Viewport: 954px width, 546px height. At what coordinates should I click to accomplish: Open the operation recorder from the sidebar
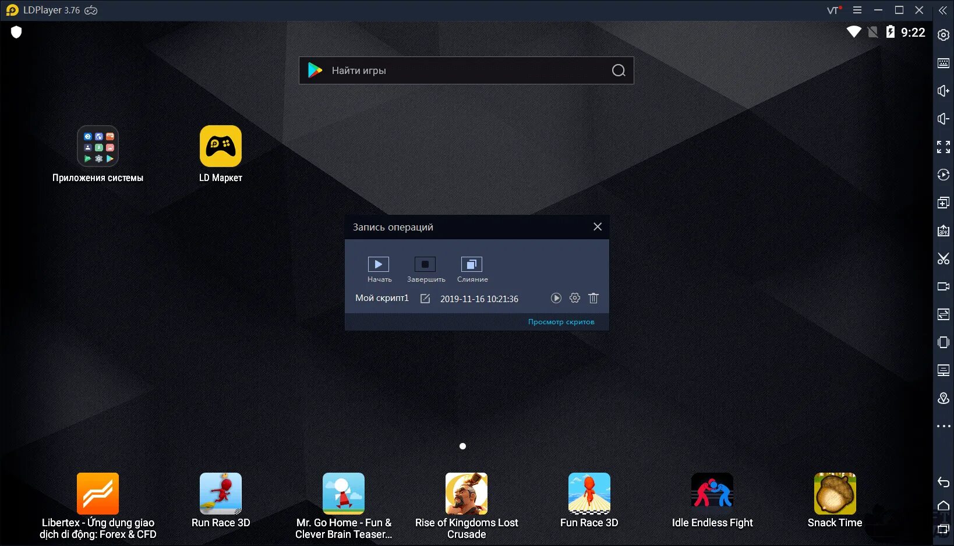tap(944, 175)
